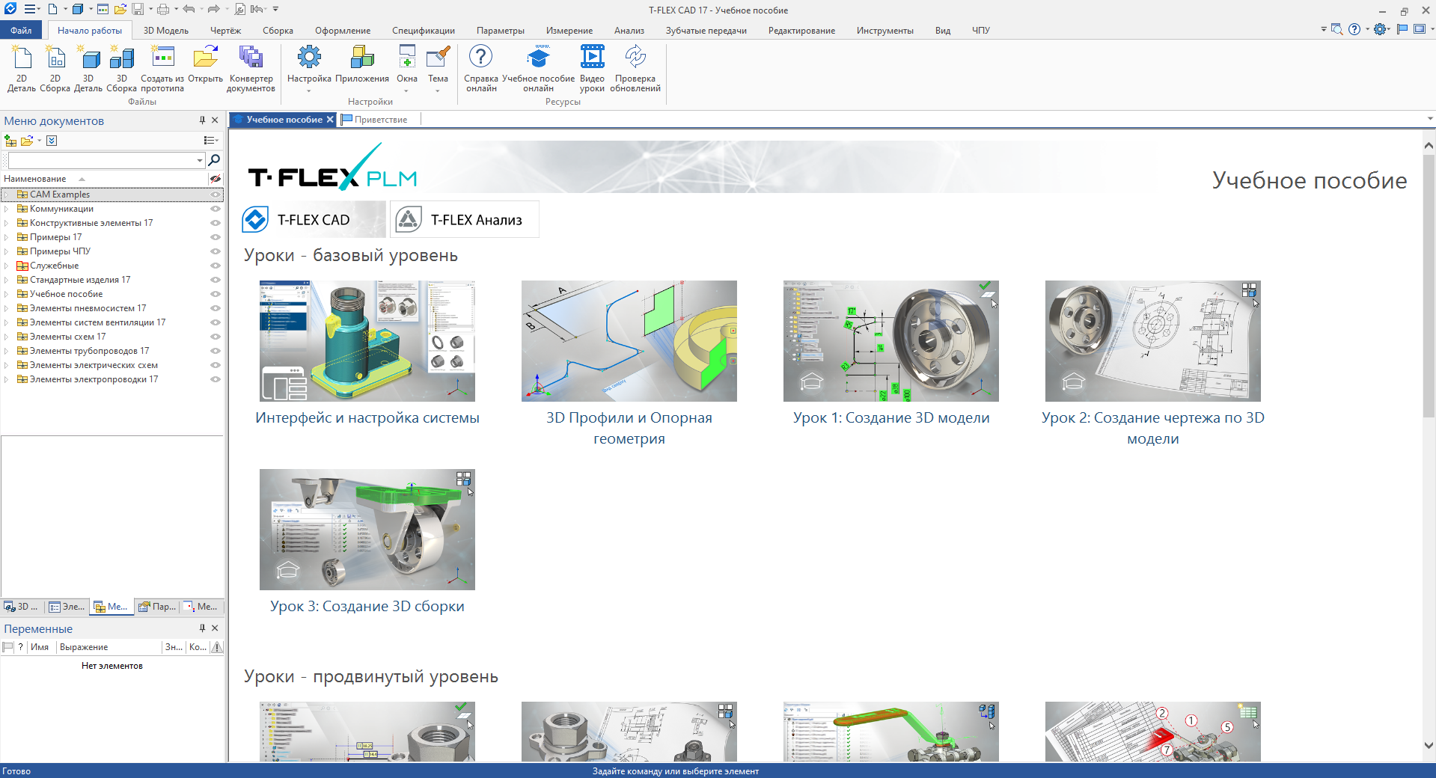Switch to the Чертёж ribbon tab

coord(225,31)
